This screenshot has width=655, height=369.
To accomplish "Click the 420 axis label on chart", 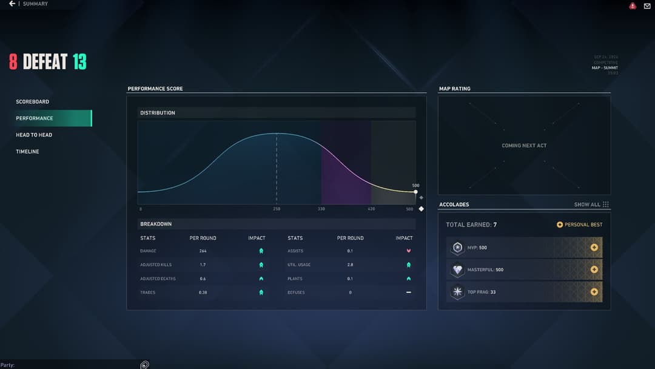I will 371,209.
